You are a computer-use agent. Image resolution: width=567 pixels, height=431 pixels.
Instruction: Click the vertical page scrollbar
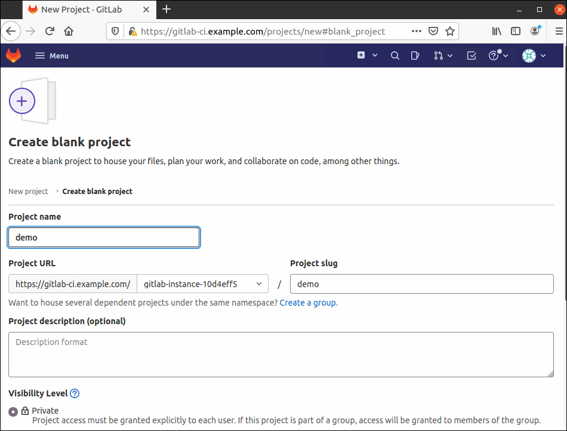pos(565,174)
